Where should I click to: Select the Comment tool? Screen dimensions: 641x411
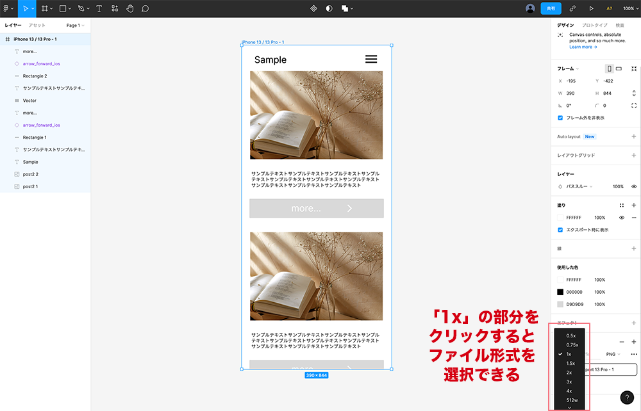click(x=145, y=8)
